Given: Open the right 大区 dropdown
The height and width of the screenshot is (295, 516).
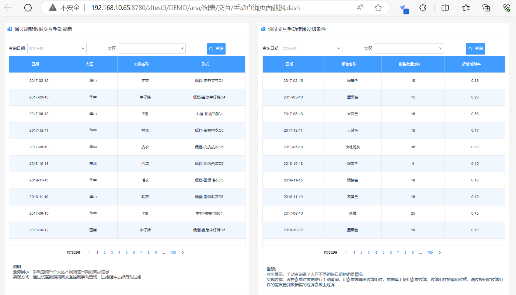Looking at the screenshot, I should (409, 48).
